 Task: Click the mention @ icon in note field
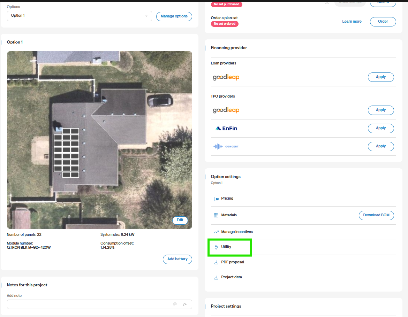[x=175, y=304]
